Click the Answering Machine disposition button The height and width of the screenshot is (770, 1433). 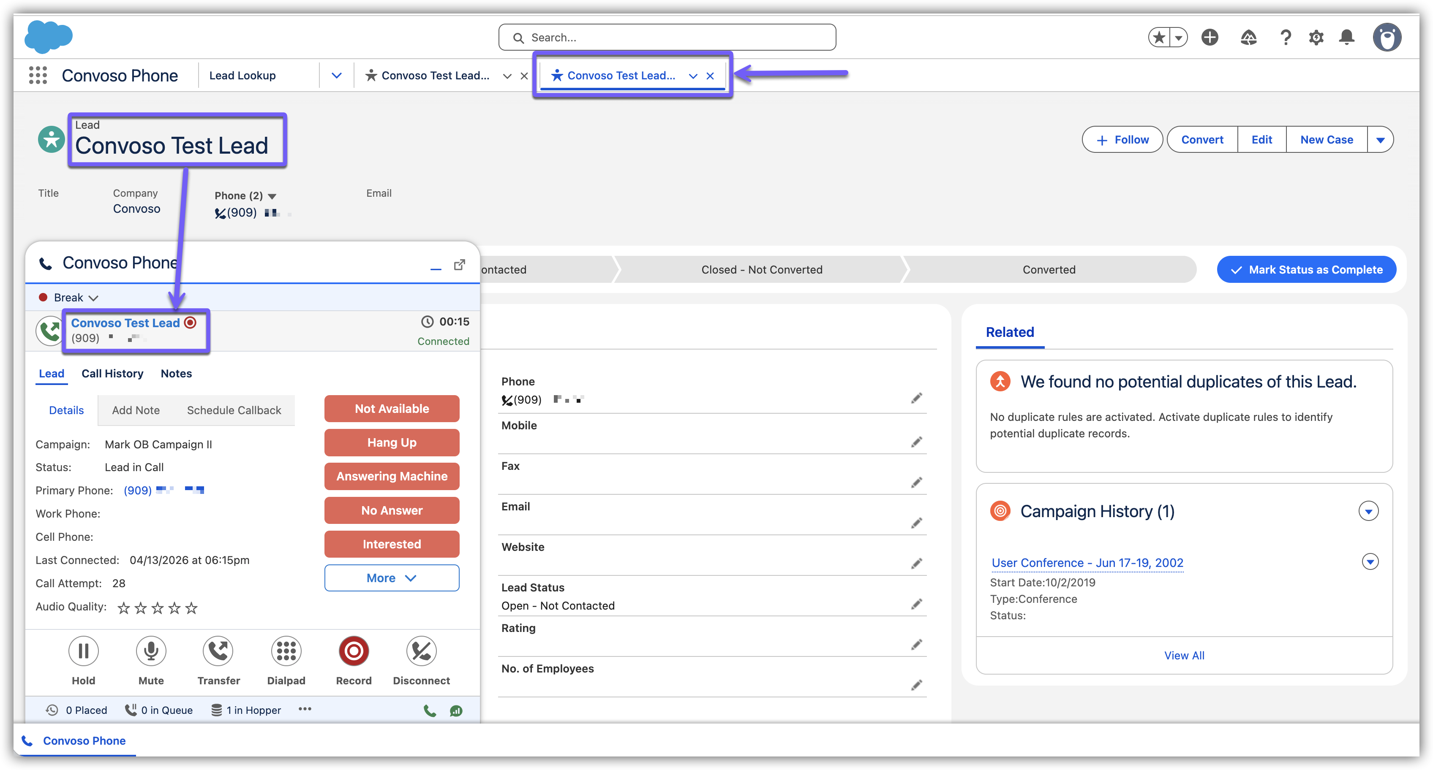(x=392, y=477)
